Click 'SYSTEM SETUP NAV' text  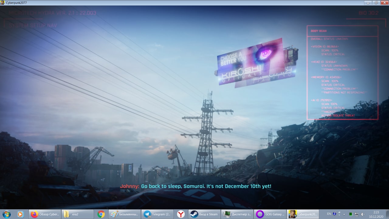[x=33, y=26]
